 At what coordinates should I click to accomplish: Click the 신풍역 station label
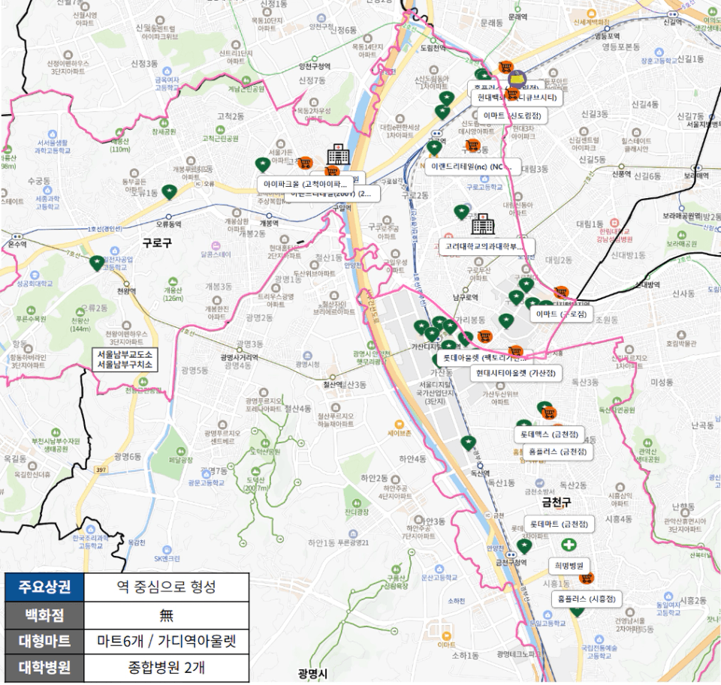coord(621,174)
